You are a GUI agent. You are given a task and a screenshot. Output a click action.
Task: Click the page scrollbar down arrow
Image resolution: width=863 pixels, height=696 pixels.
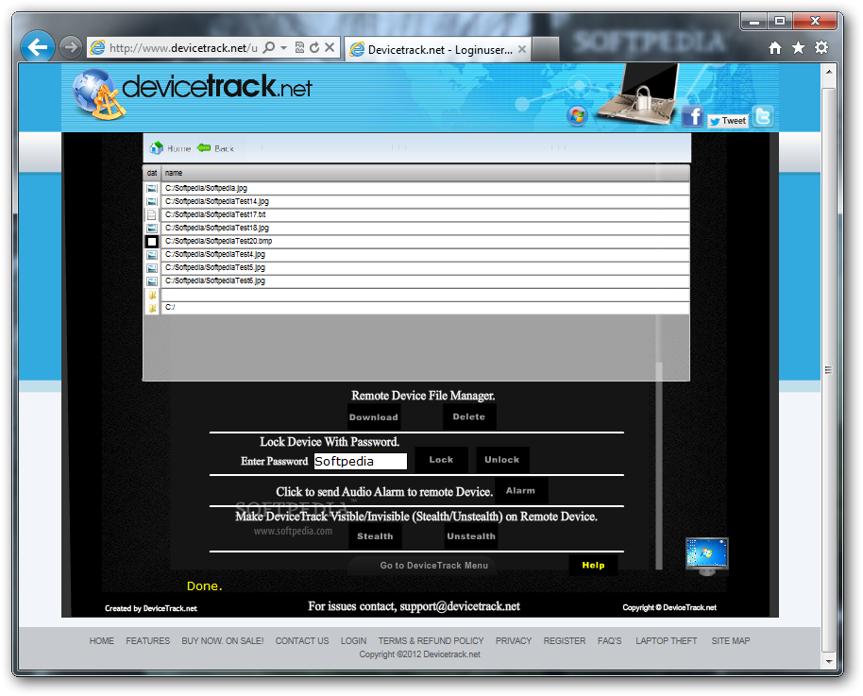click(x=828, y=661)
